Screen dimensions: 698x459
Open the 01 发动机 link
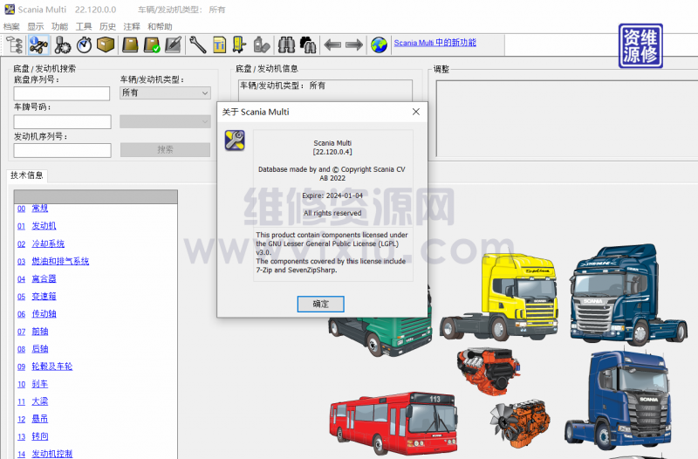(x=37, y=226)
